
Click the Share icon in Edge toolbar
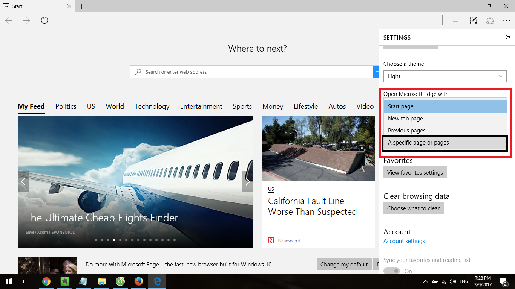[490, 20]
